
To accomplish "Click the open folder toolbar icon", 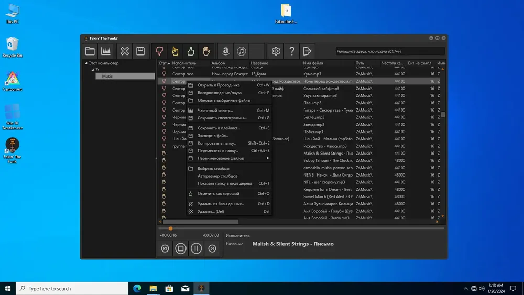I will (90, 51).
